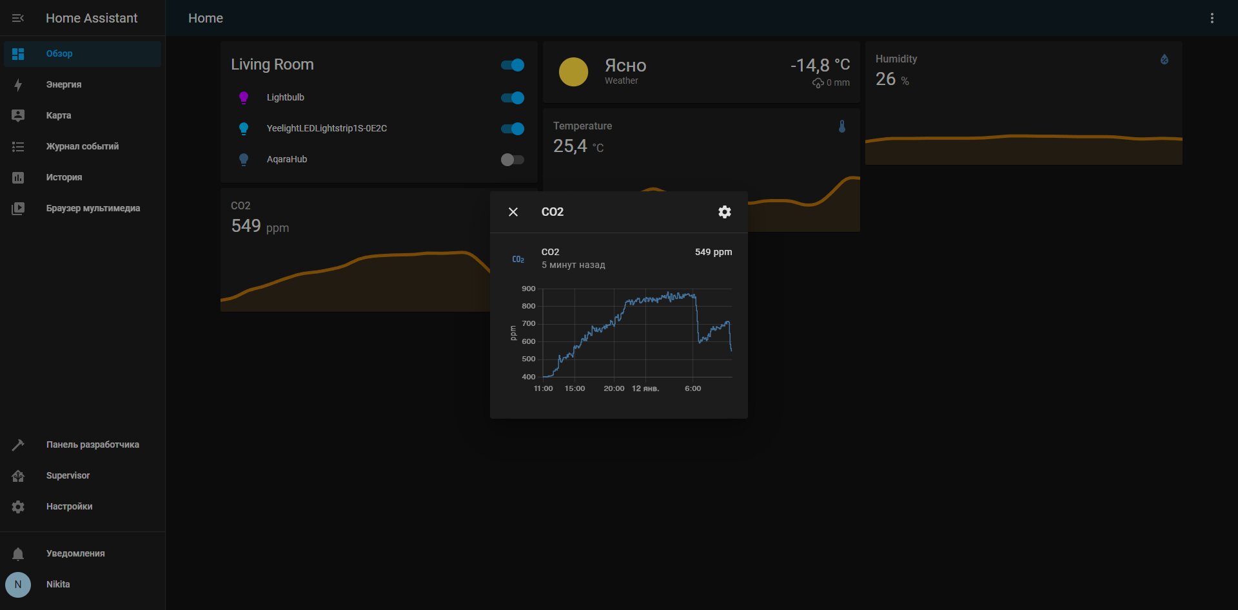Turn on the AqaraHub switch
The height and width of the screenshot is (610, 1238).
click(513, 160)
